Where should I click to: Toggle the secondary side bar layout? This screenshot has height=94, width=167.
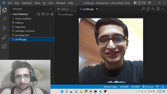click(144, 3)
